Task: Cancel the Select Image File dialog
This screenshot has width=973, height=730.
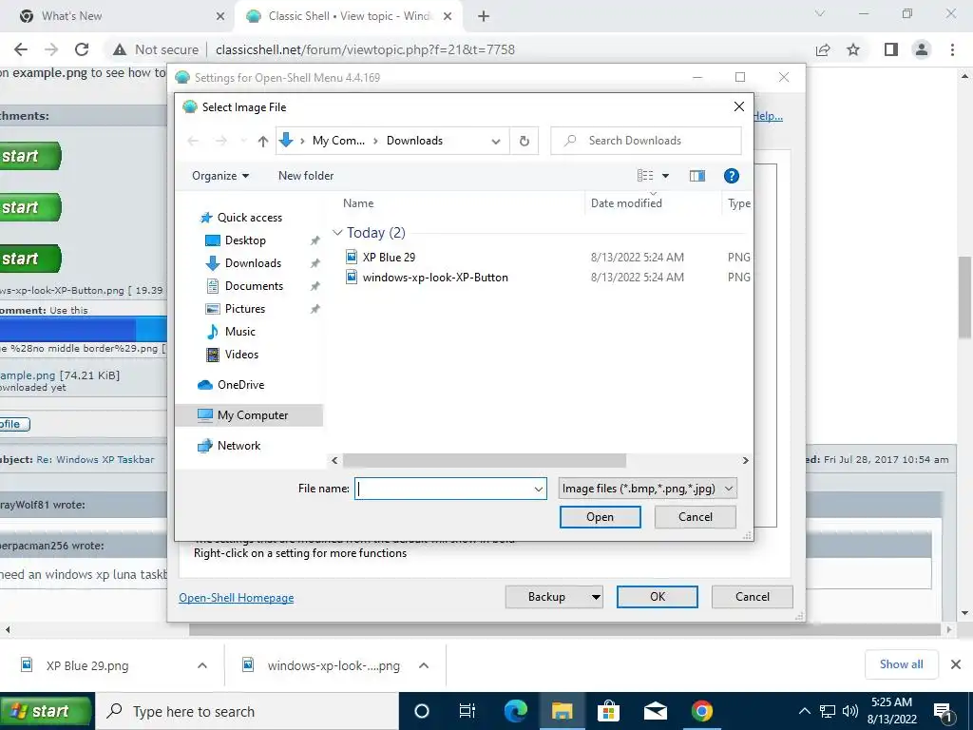Action: point(695,517)
